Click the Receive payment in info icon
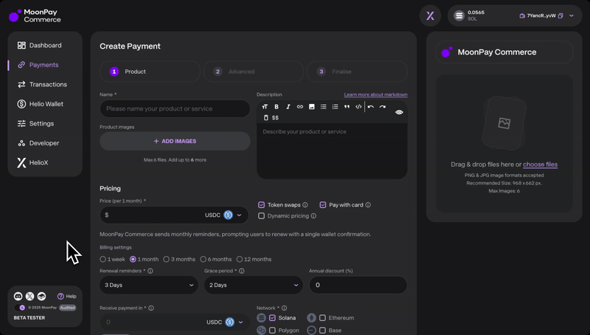590x335 pixels. 151,308
